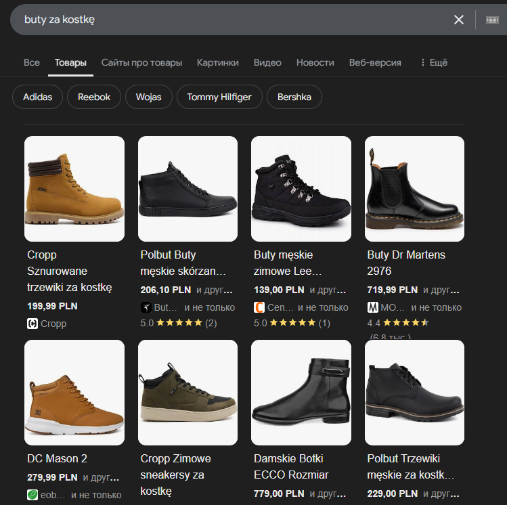The height and width of the screenshot is (505, 507).
Task: Open Polbut Trzewiki męskie za kostk... link
Action: (x=411, y=466)
